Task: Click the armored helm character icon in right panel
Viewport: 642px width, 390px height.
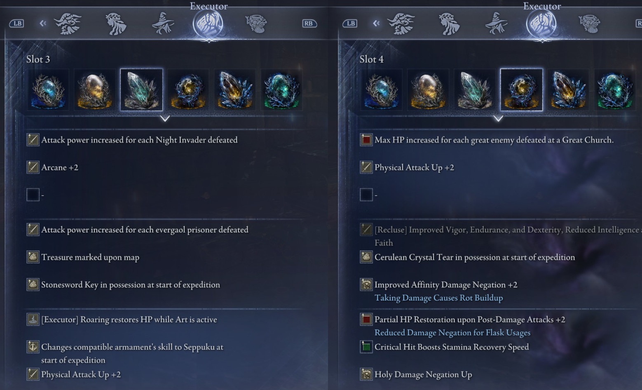Action: 589,23
